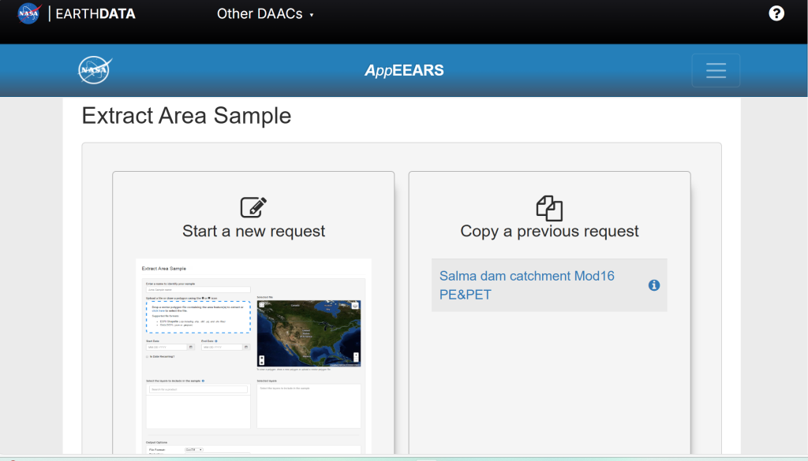This screenshot has height=461, width=808.
Task: Go to the AppEEARS home title
Action: click(x=404, y=70)
